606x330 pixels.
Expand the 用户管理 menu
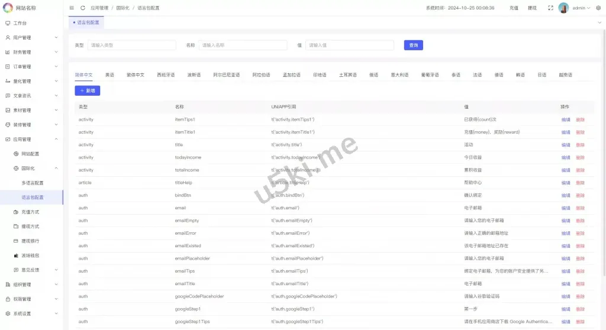click(56, 37)
